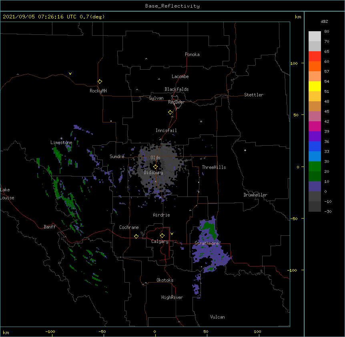The image size is (345, 337).
Task: Click the yellow diamond marker below Cochrane
Action: (136, 236)
